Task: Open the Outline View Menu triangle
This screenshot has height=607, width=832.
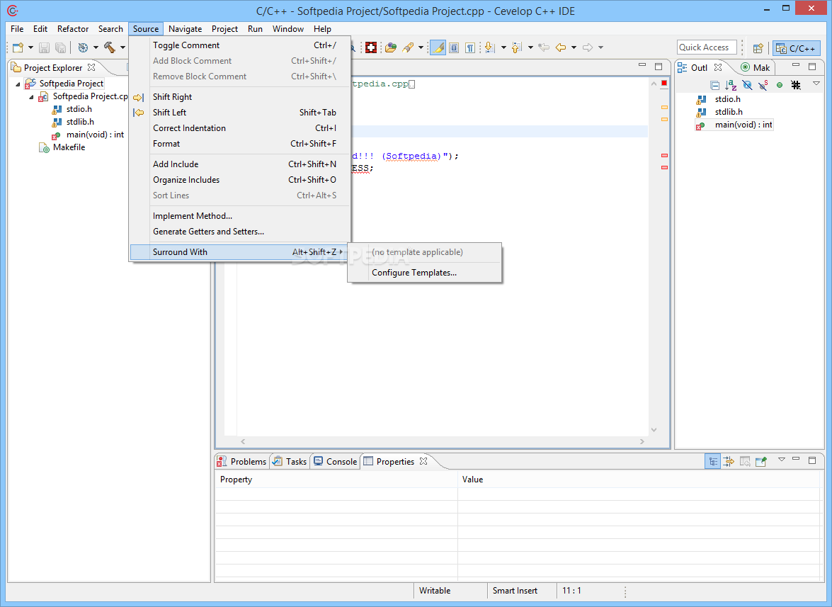Action: coord(816,84)
